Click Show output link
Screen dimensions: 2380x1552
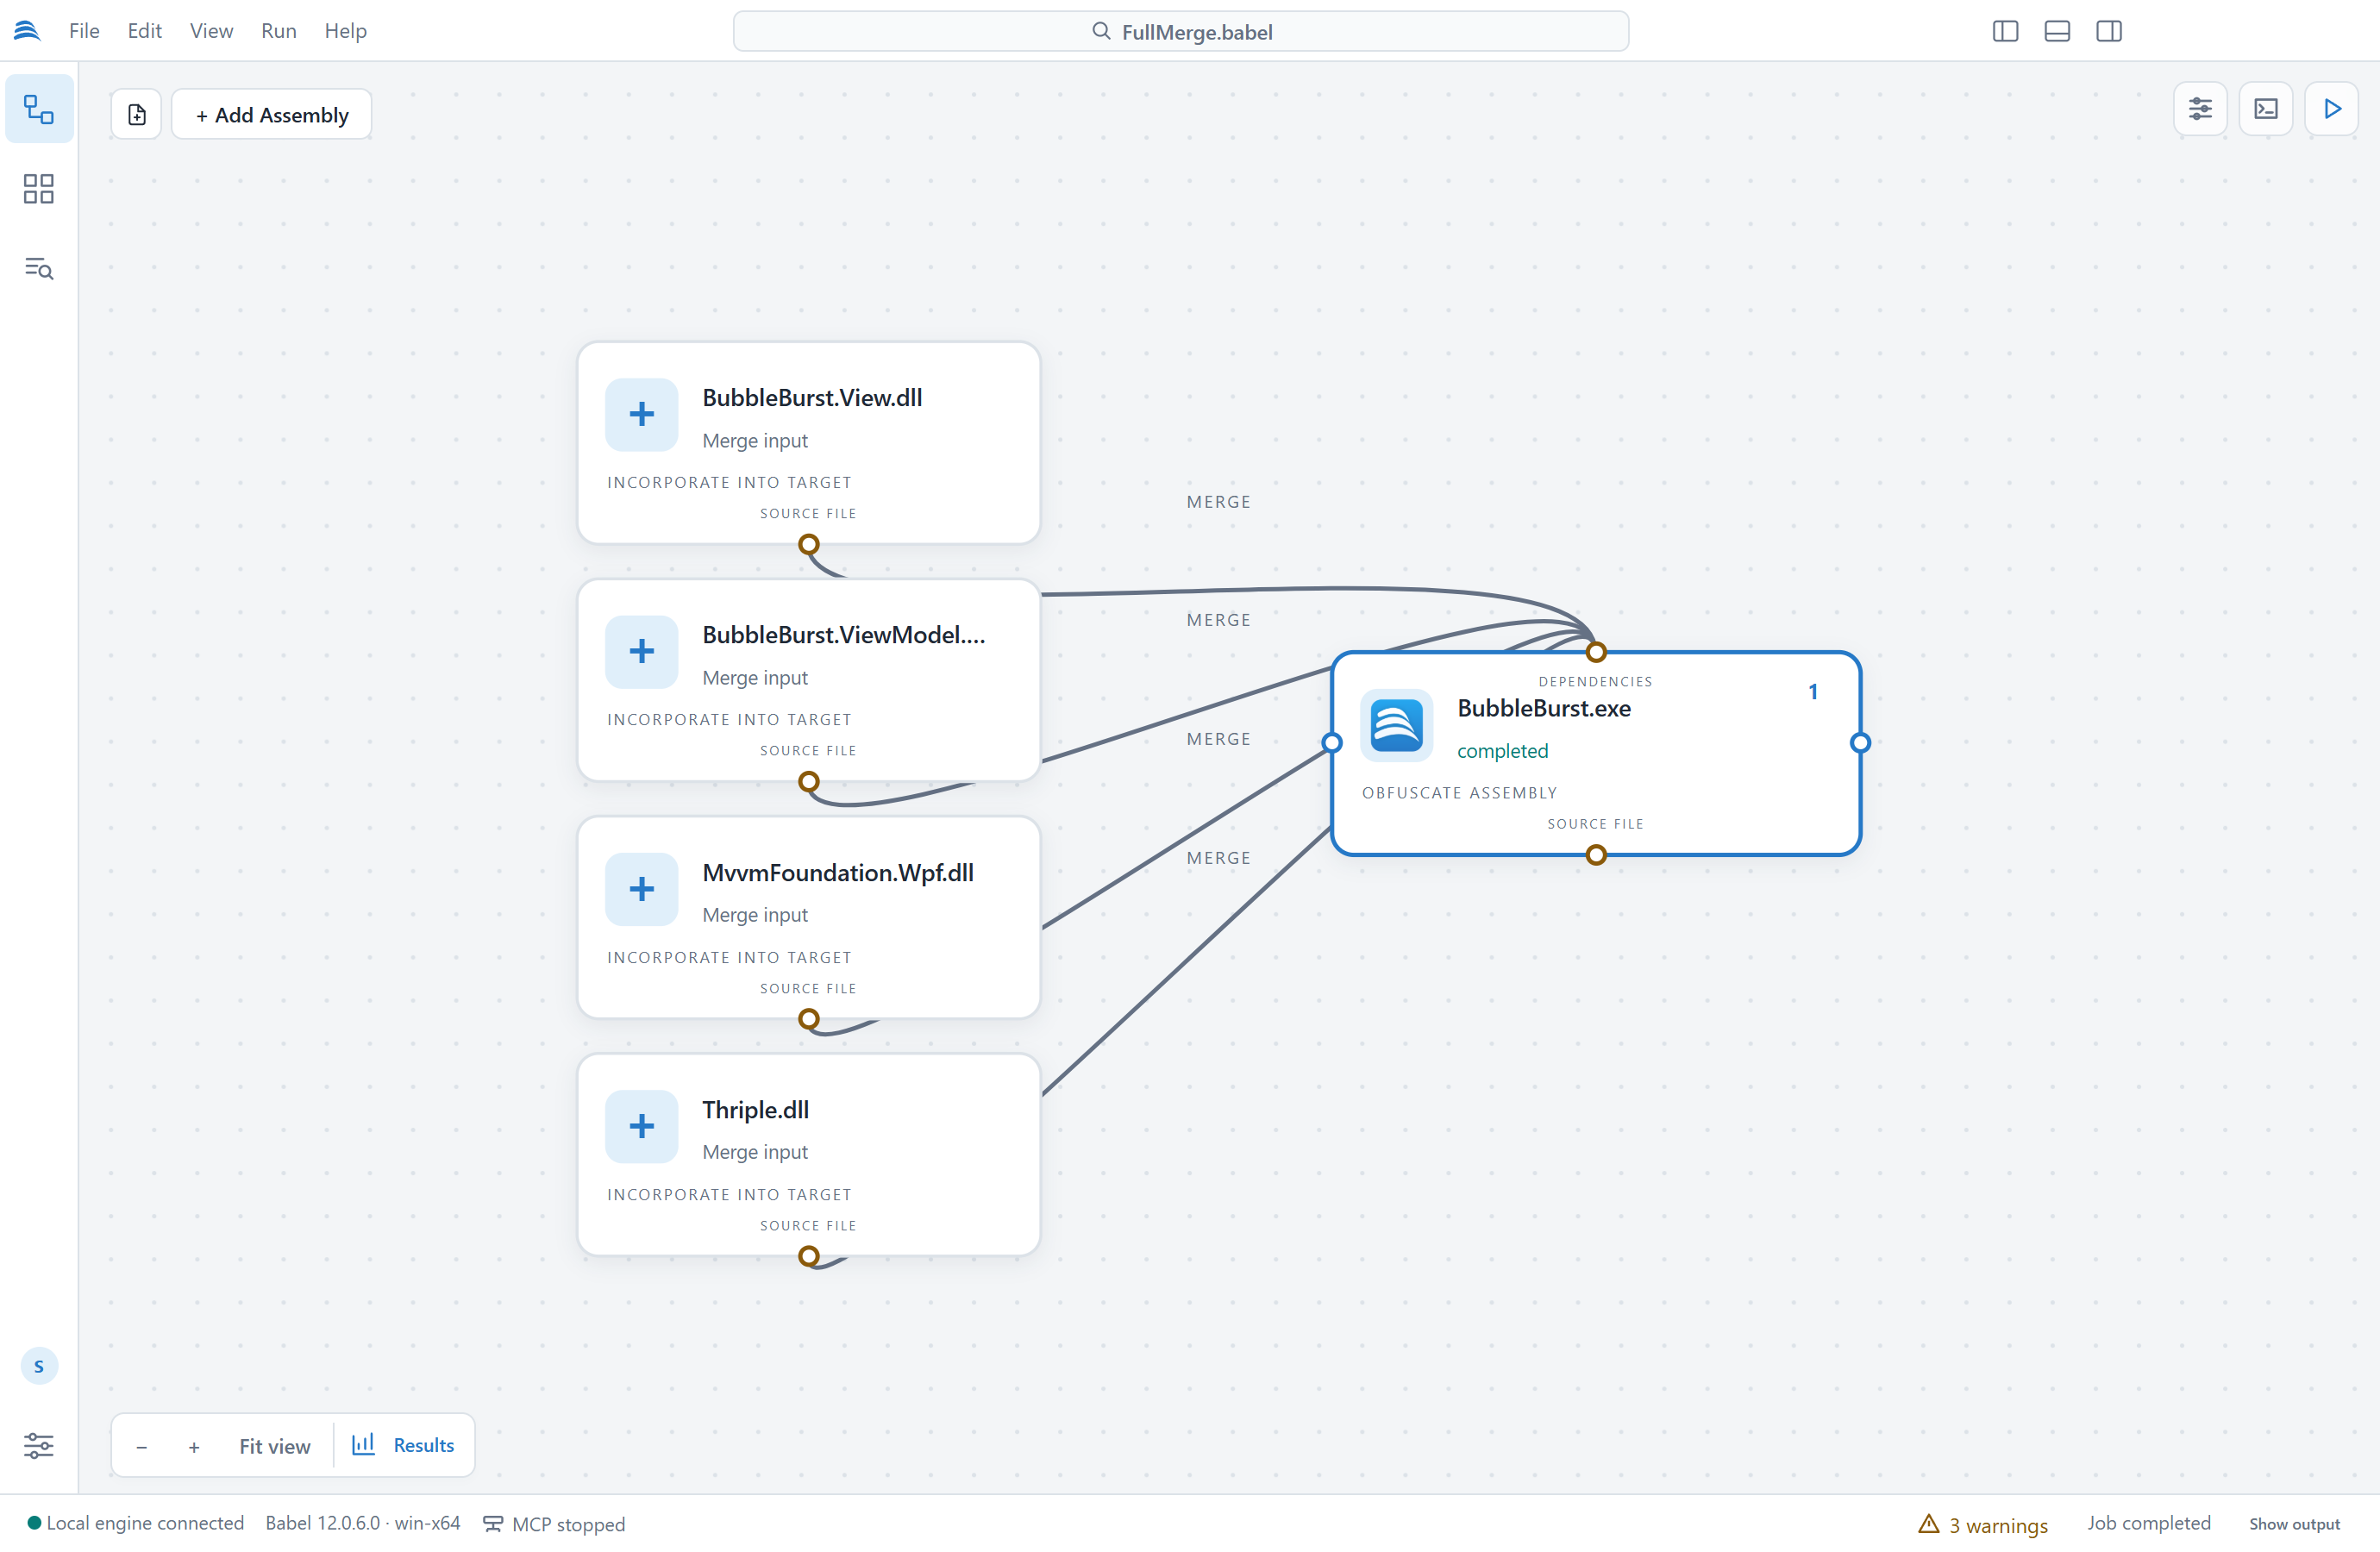pos(2294,1524)
